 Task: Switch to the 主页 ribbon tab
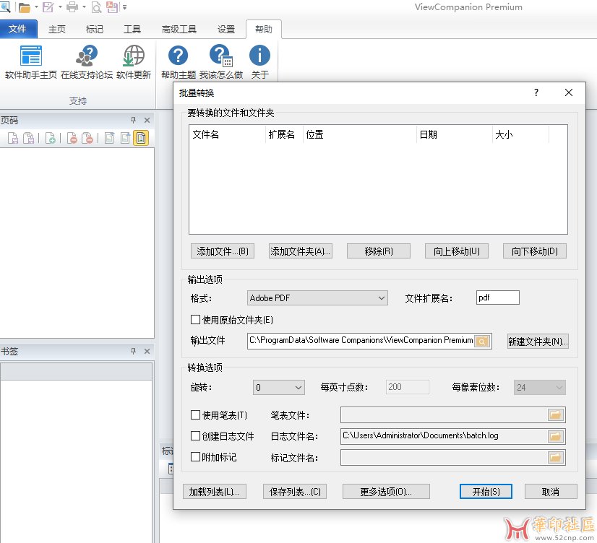click(57, 30)
